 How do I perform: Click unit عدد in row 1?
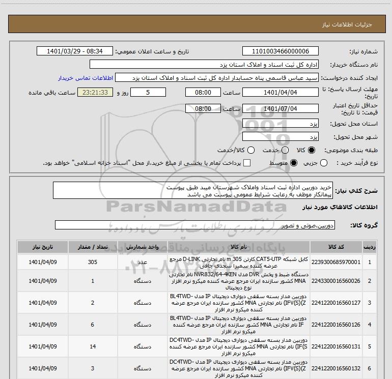point(143,262)
